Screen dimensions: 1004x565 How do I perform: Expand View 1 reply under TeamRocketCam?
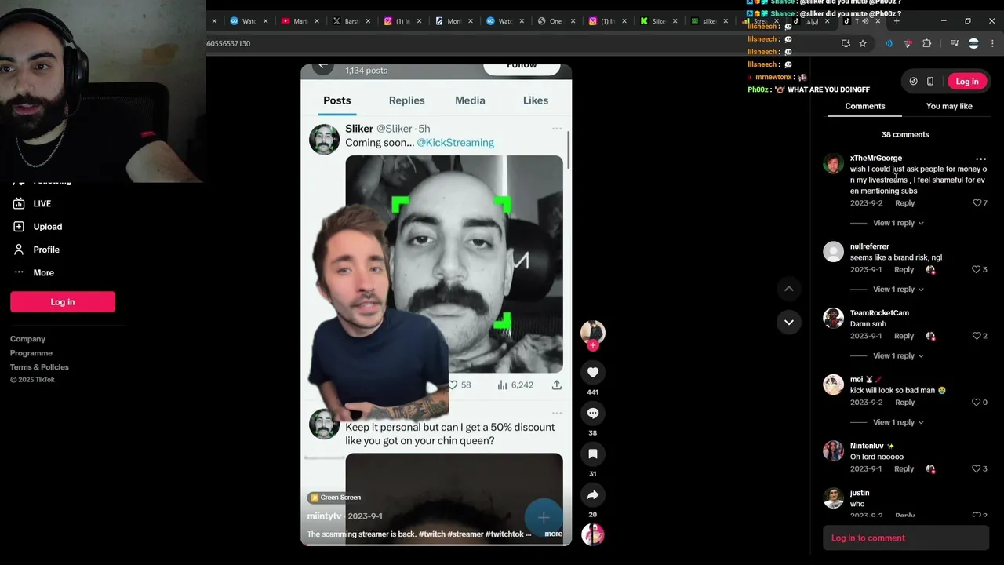[898, 356]
